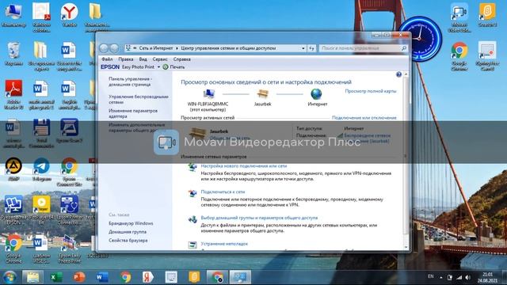Screen dimensions: 507x285
Task: Open the Справка menu
Action: [x=181, y=59]
